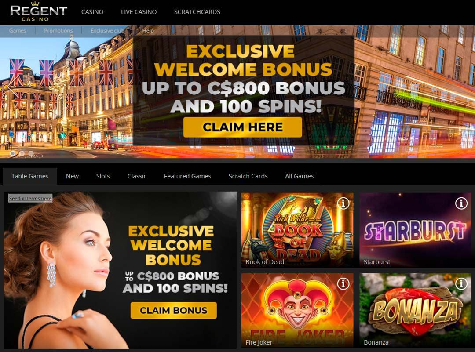
Task: Open Scratchcards in top navigation
Action: 197,12
